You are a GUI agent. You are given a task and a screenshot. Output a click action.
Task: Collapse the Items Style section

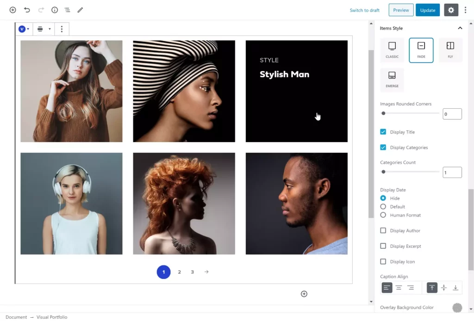pyautogui.click(x=460, y=28)
